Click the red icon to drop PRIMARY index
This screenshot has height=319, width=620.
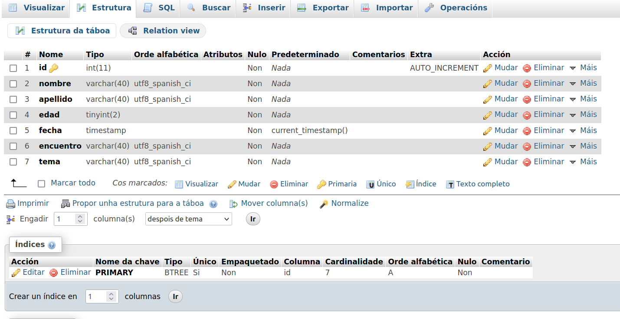[x=54, y=273]
